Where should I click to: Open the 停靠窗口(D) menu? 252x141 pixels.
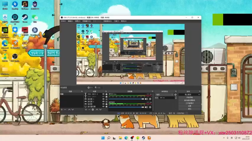click(x=87, y=21)
